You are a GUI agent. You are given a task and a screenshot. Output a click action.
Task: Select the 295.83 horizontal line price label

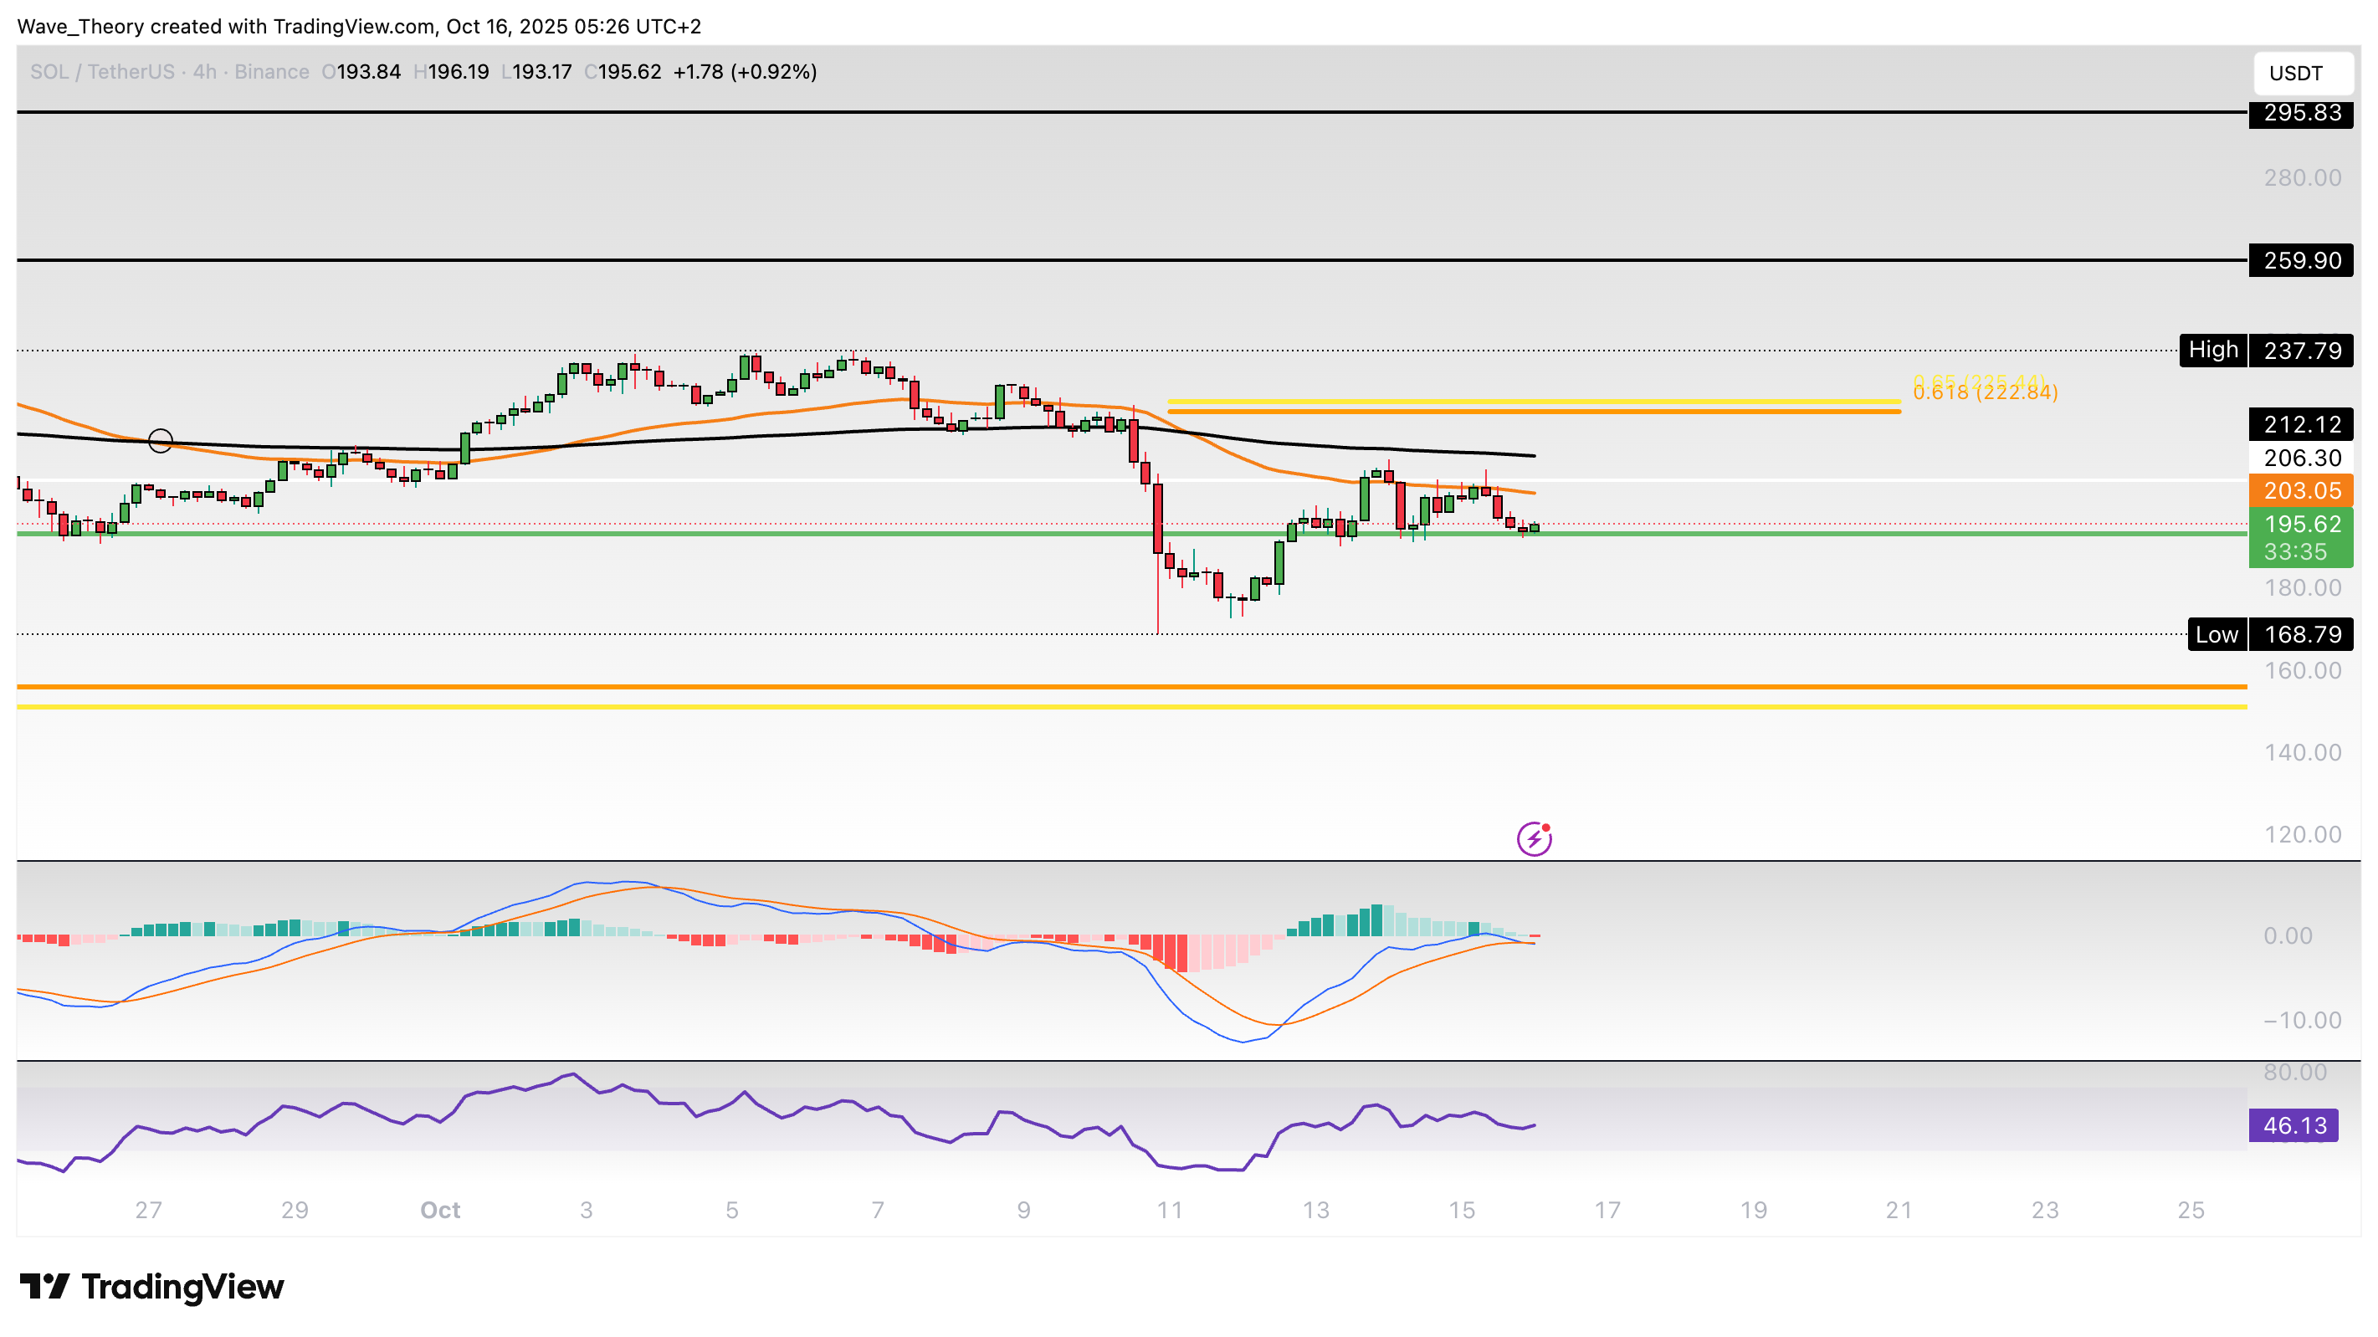[2301, 113]
